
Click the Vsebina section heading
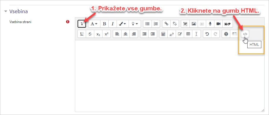coord(19,11)
